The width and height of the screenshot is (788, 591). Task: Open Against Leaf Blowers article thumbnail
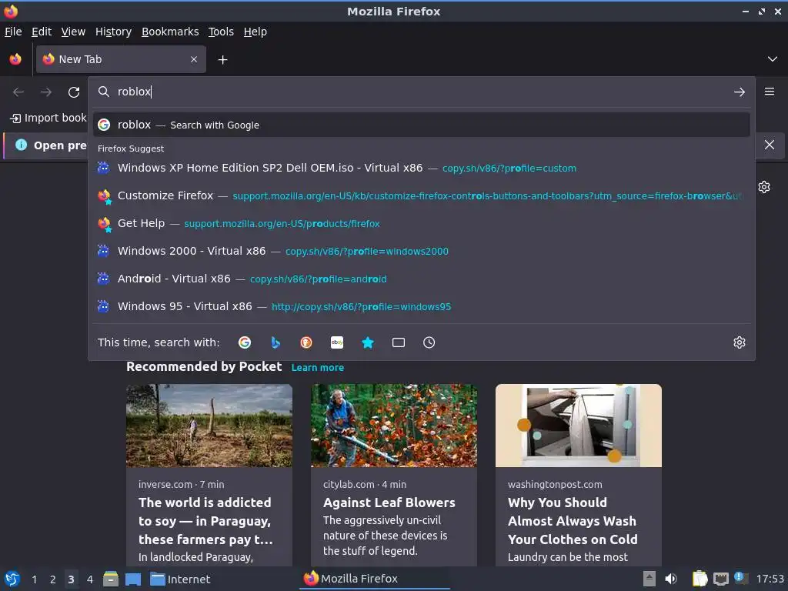(394, 426)
